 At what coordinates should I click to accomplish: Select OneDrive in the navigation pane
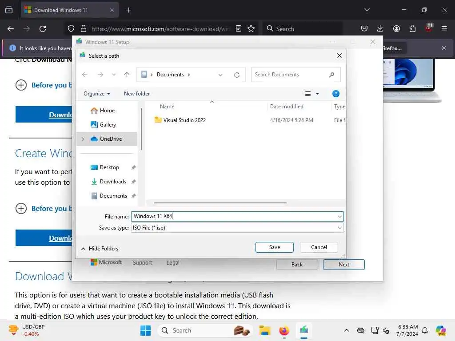click(107, 139)
